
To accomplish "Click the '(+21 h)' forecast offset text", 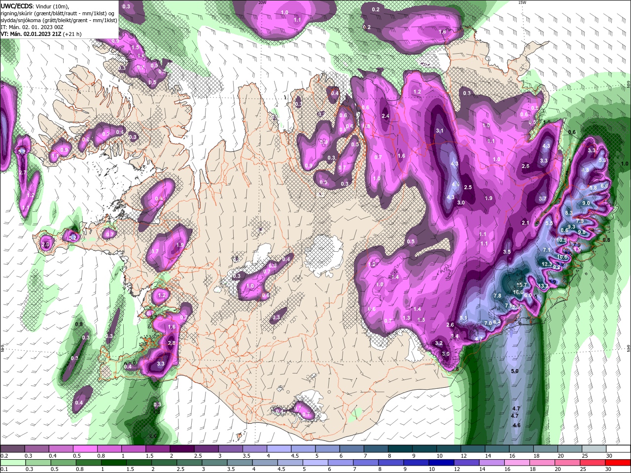I will (72, 34).
